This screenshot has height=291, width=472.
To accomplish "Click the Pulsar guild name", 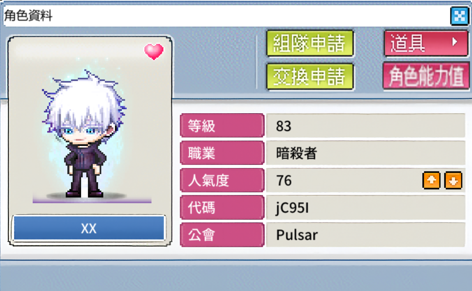I will [297, 235].
